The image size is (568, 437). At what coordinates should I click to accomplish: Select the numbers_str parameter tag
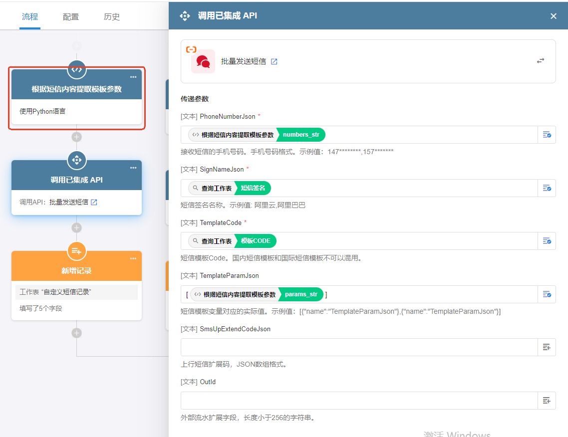(301, 135)
